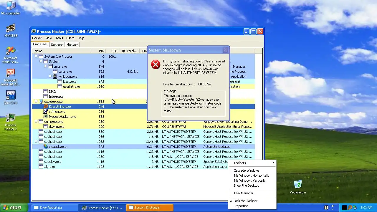Switch to Process Hacker taskbar button
The width and height of the screenshot is (377, 212).
tap(102, 208)
